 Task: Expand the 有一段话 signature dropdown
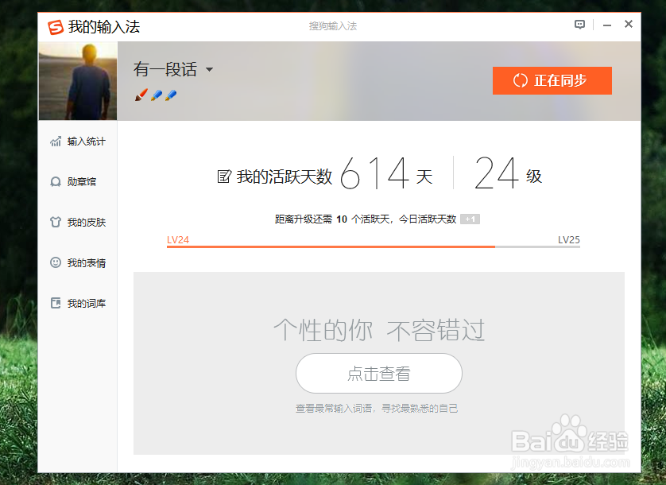point(208,69)
